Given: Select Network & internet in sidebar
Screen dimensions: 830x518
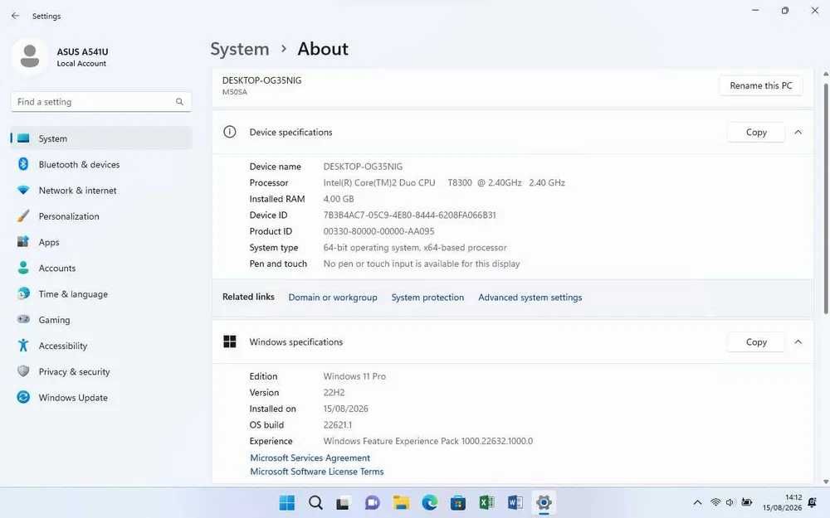Looking at the screenshot, I should (101, 191).
